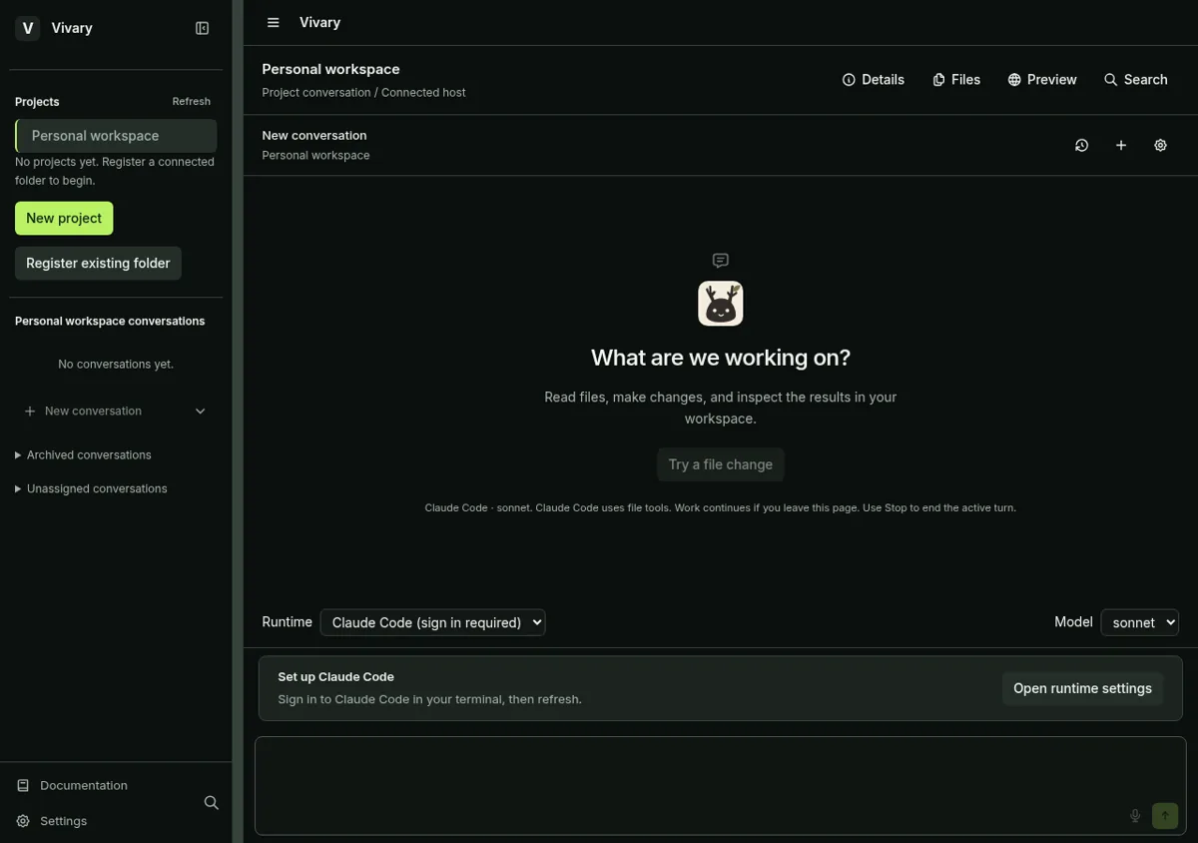Click 'Project conversation / Connected host' subtitle
This screenshot has width=1198, height=843.
(x=363, y=93)
